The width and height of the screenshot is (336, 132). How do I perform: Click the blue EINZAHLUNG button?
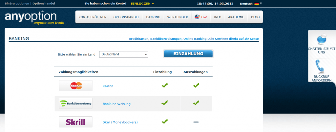pyautogui.click(x=188, y=54)
